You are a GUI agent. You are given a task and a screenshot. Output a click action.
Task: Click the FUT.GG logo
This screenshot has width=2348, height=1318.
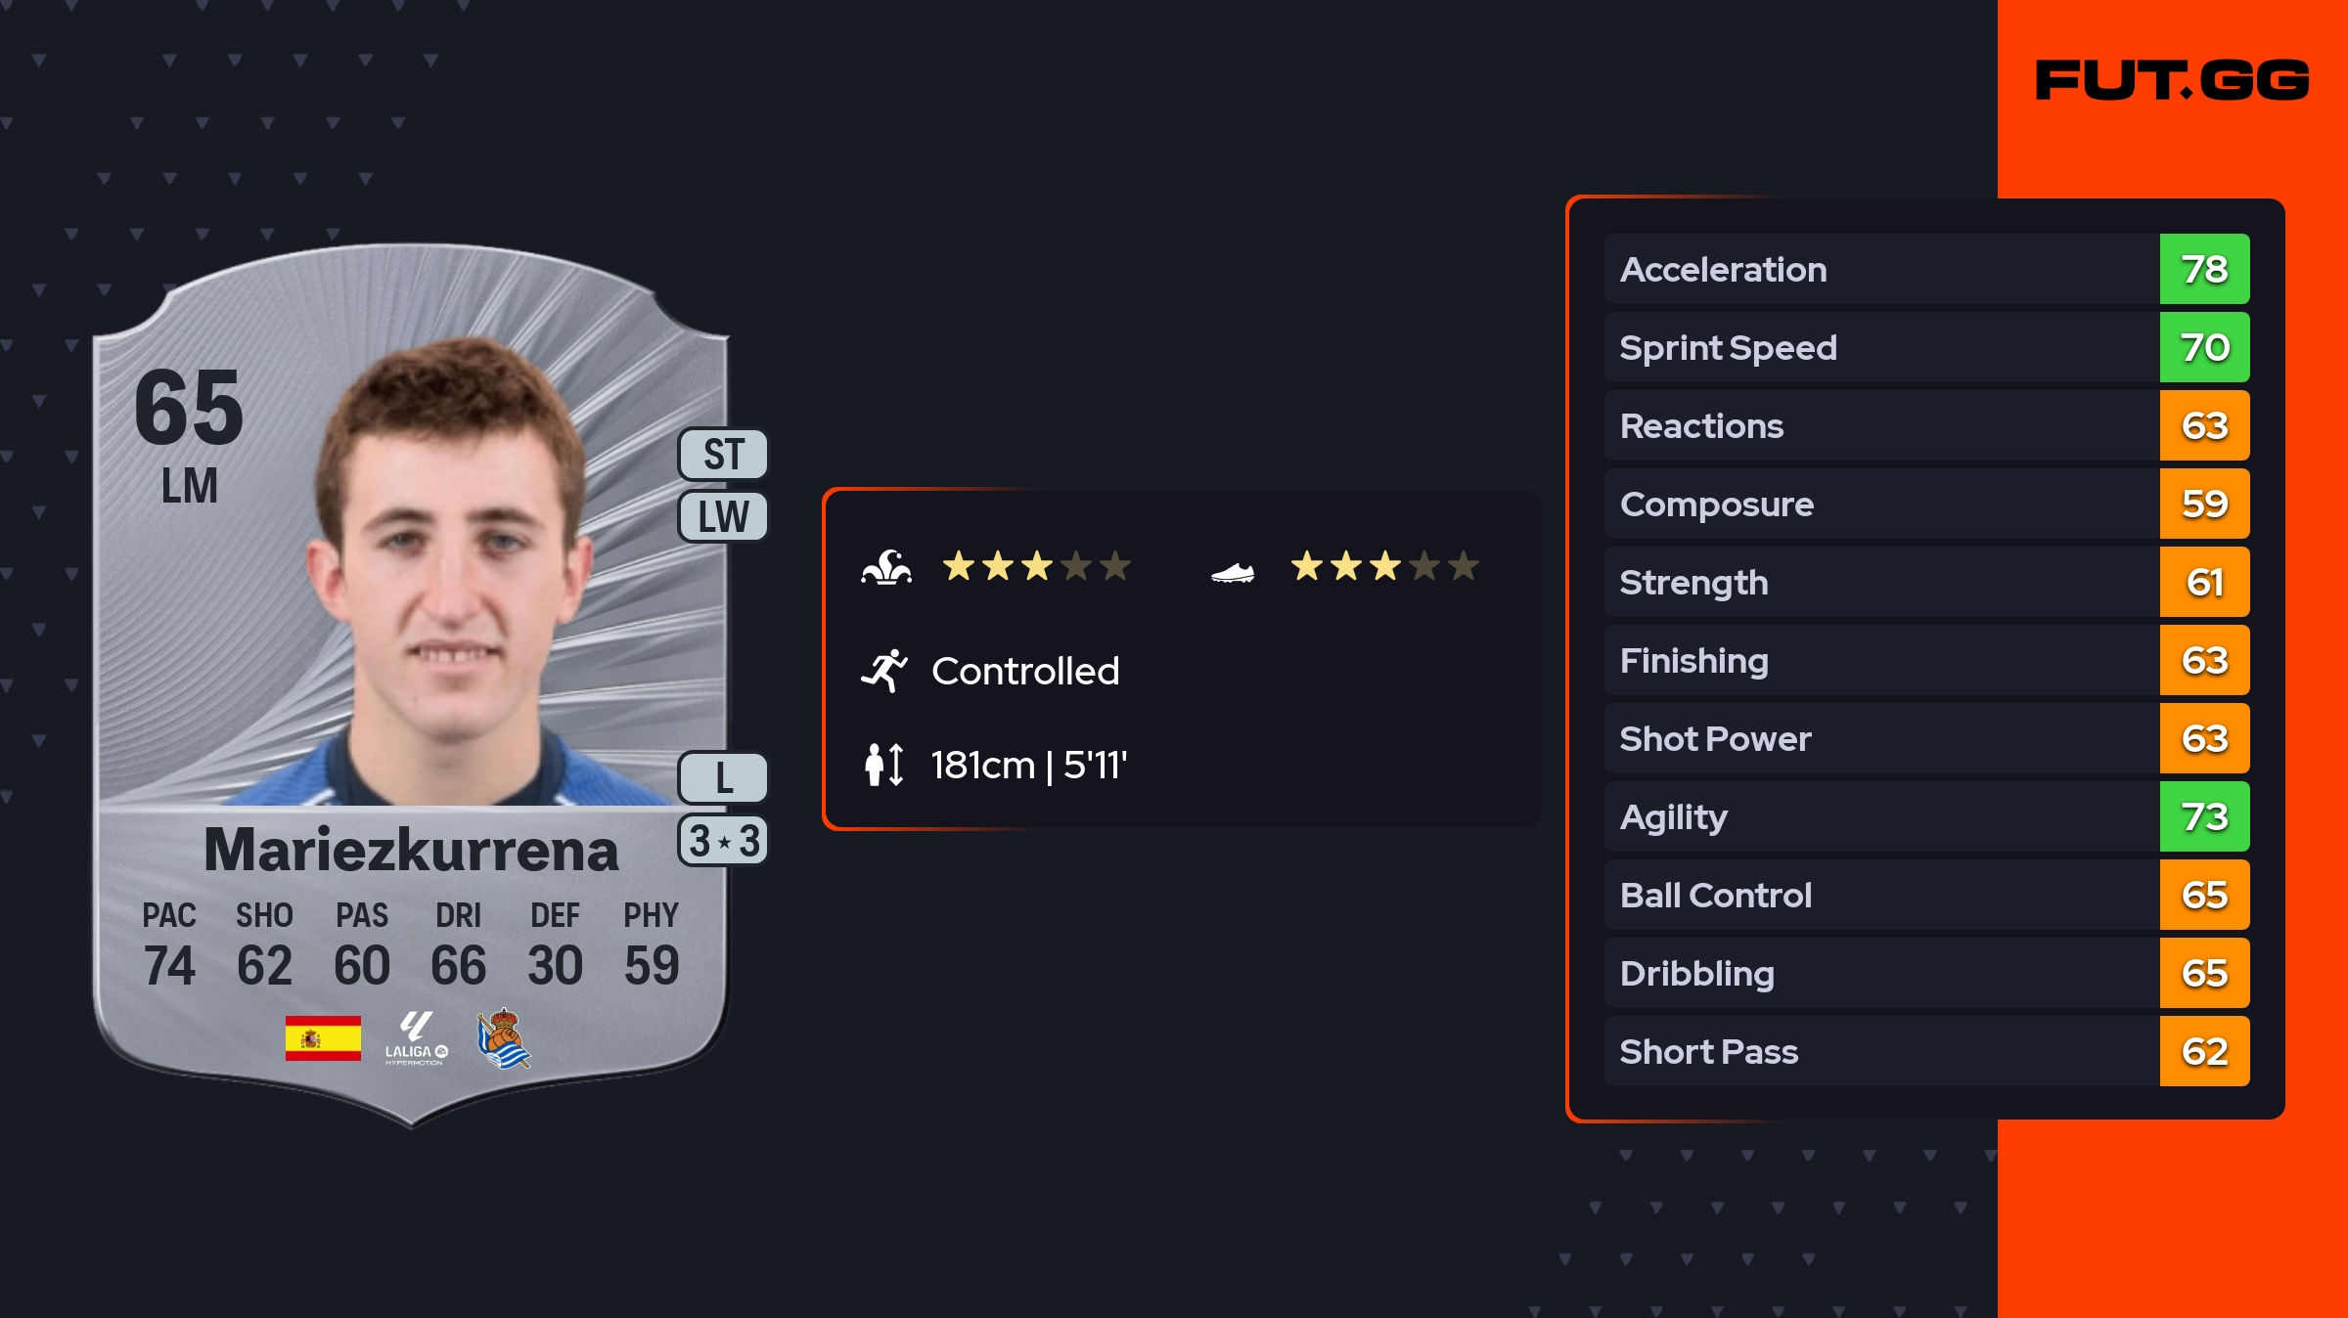tap(2172, 80)
